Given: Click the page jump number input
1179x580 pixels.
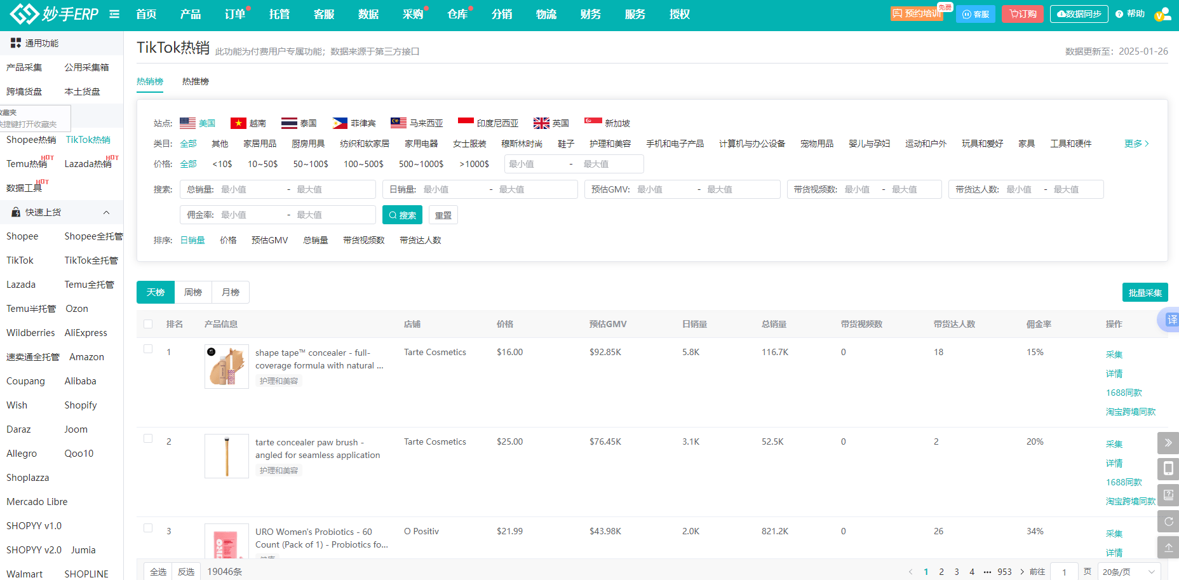Looking at the screenshot, I should 1064,572.
